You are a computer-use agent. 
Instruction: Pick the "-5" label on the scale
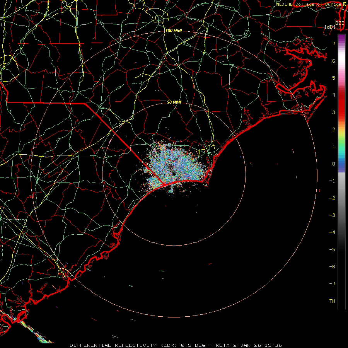pyautogui.click(x=332, y=250)
